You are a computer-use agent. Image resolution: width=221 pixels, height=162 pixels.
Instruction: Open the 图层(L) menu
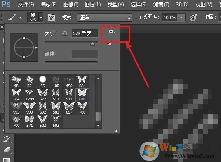pyautogui.click(x=93, y=5)
